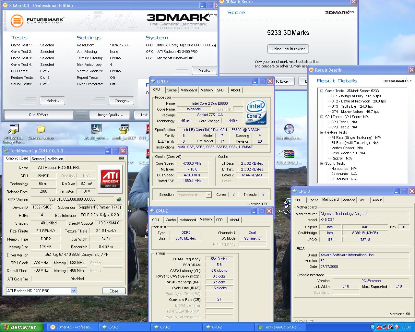Open the ATI Radeon HD 2400 PRO dropdown
This screenshot has width=415, height=332.
74,291
